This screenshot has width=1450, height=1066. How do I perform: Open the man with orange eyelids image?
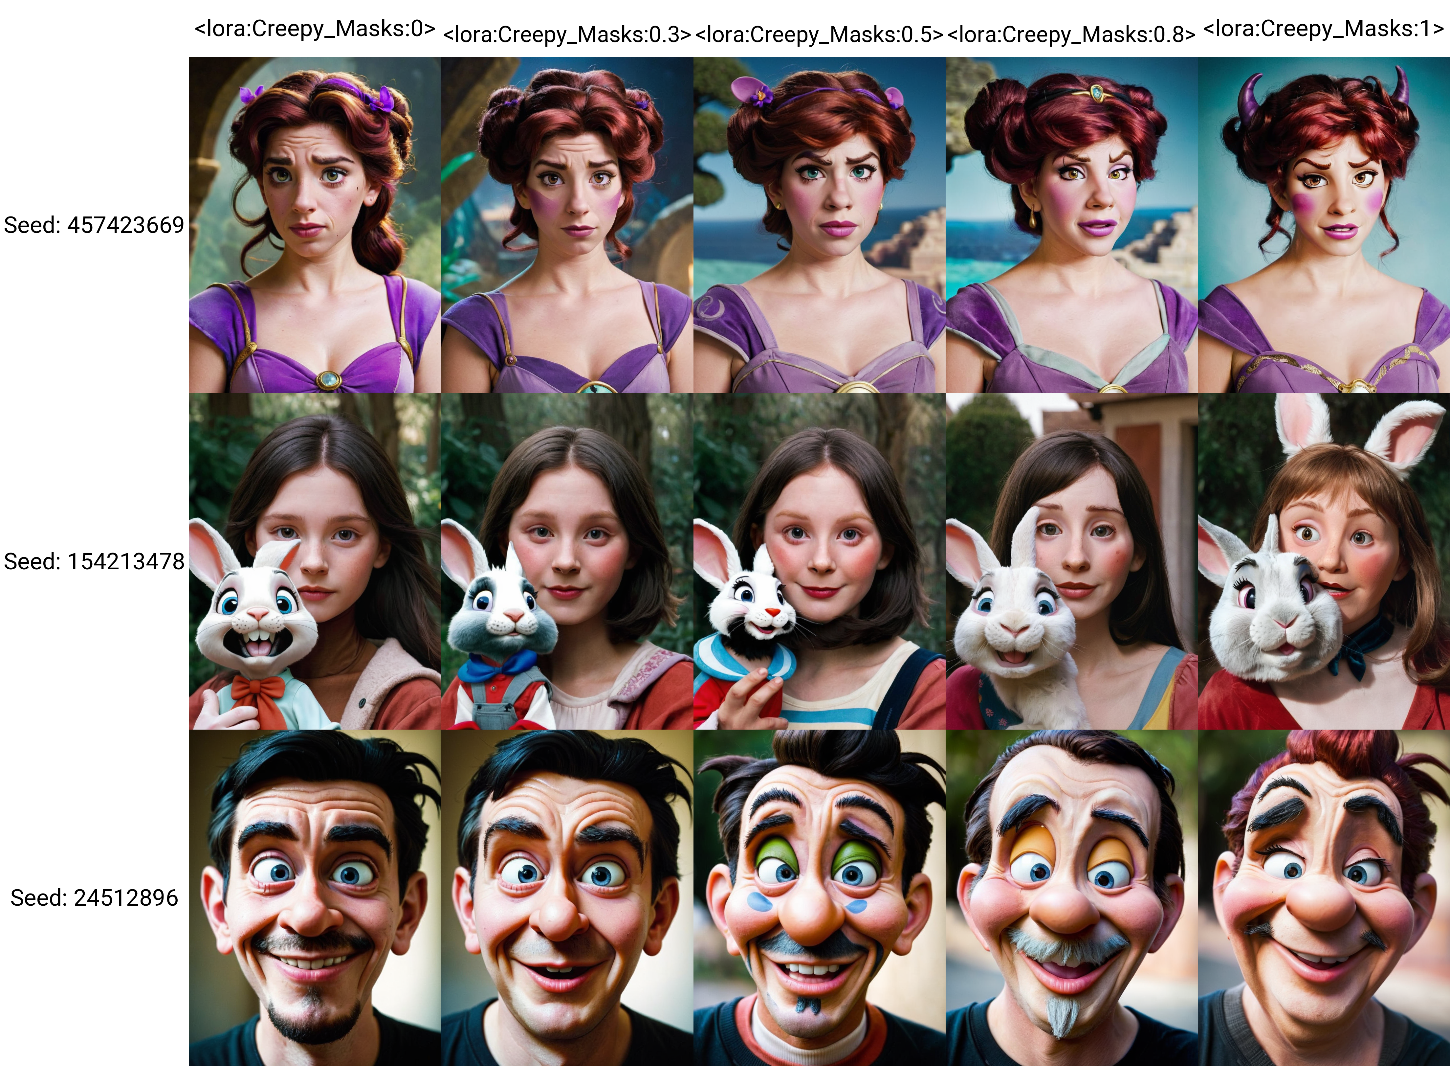pos(1071,897)
